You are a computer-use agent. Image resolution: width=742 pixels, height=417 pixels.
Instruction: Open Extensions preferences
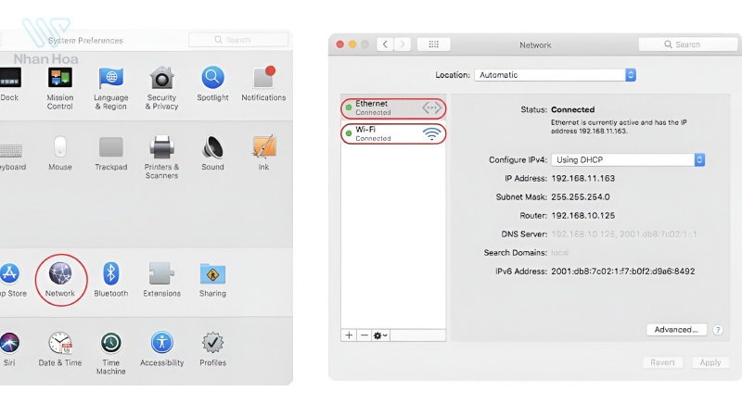[161, 280]
